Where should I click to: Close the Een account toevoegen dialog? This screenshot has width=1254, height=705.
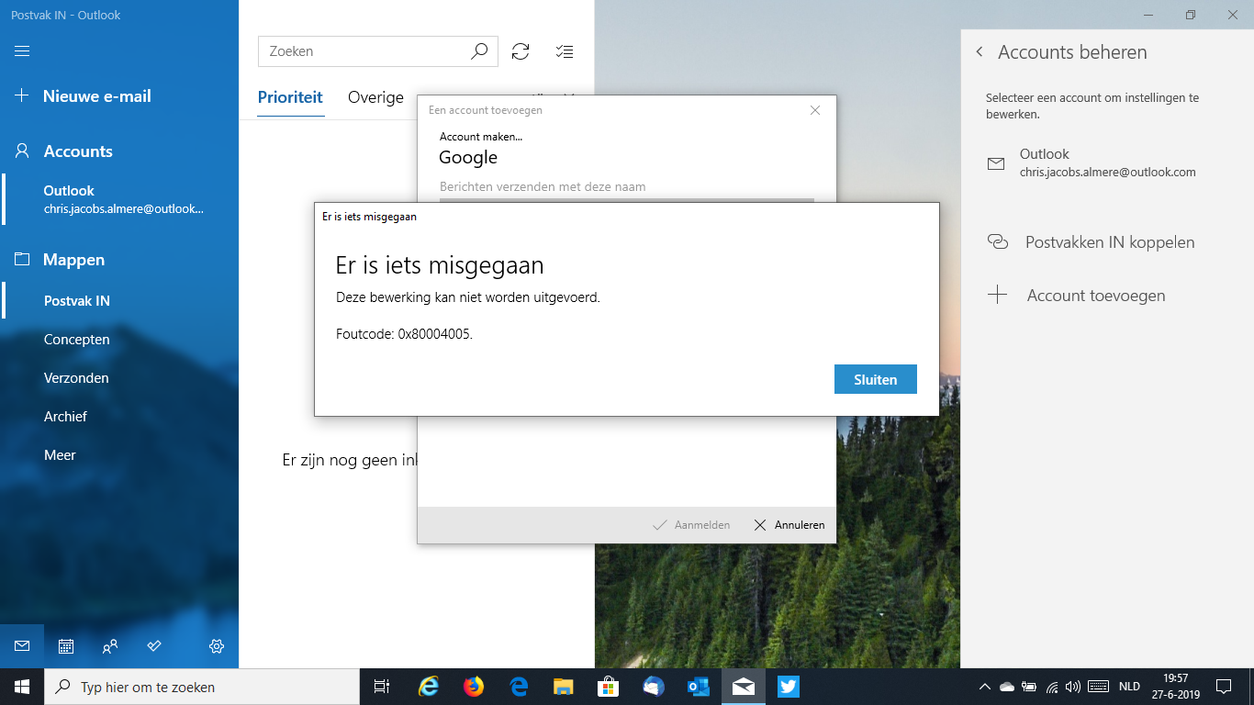click(815, 110)
